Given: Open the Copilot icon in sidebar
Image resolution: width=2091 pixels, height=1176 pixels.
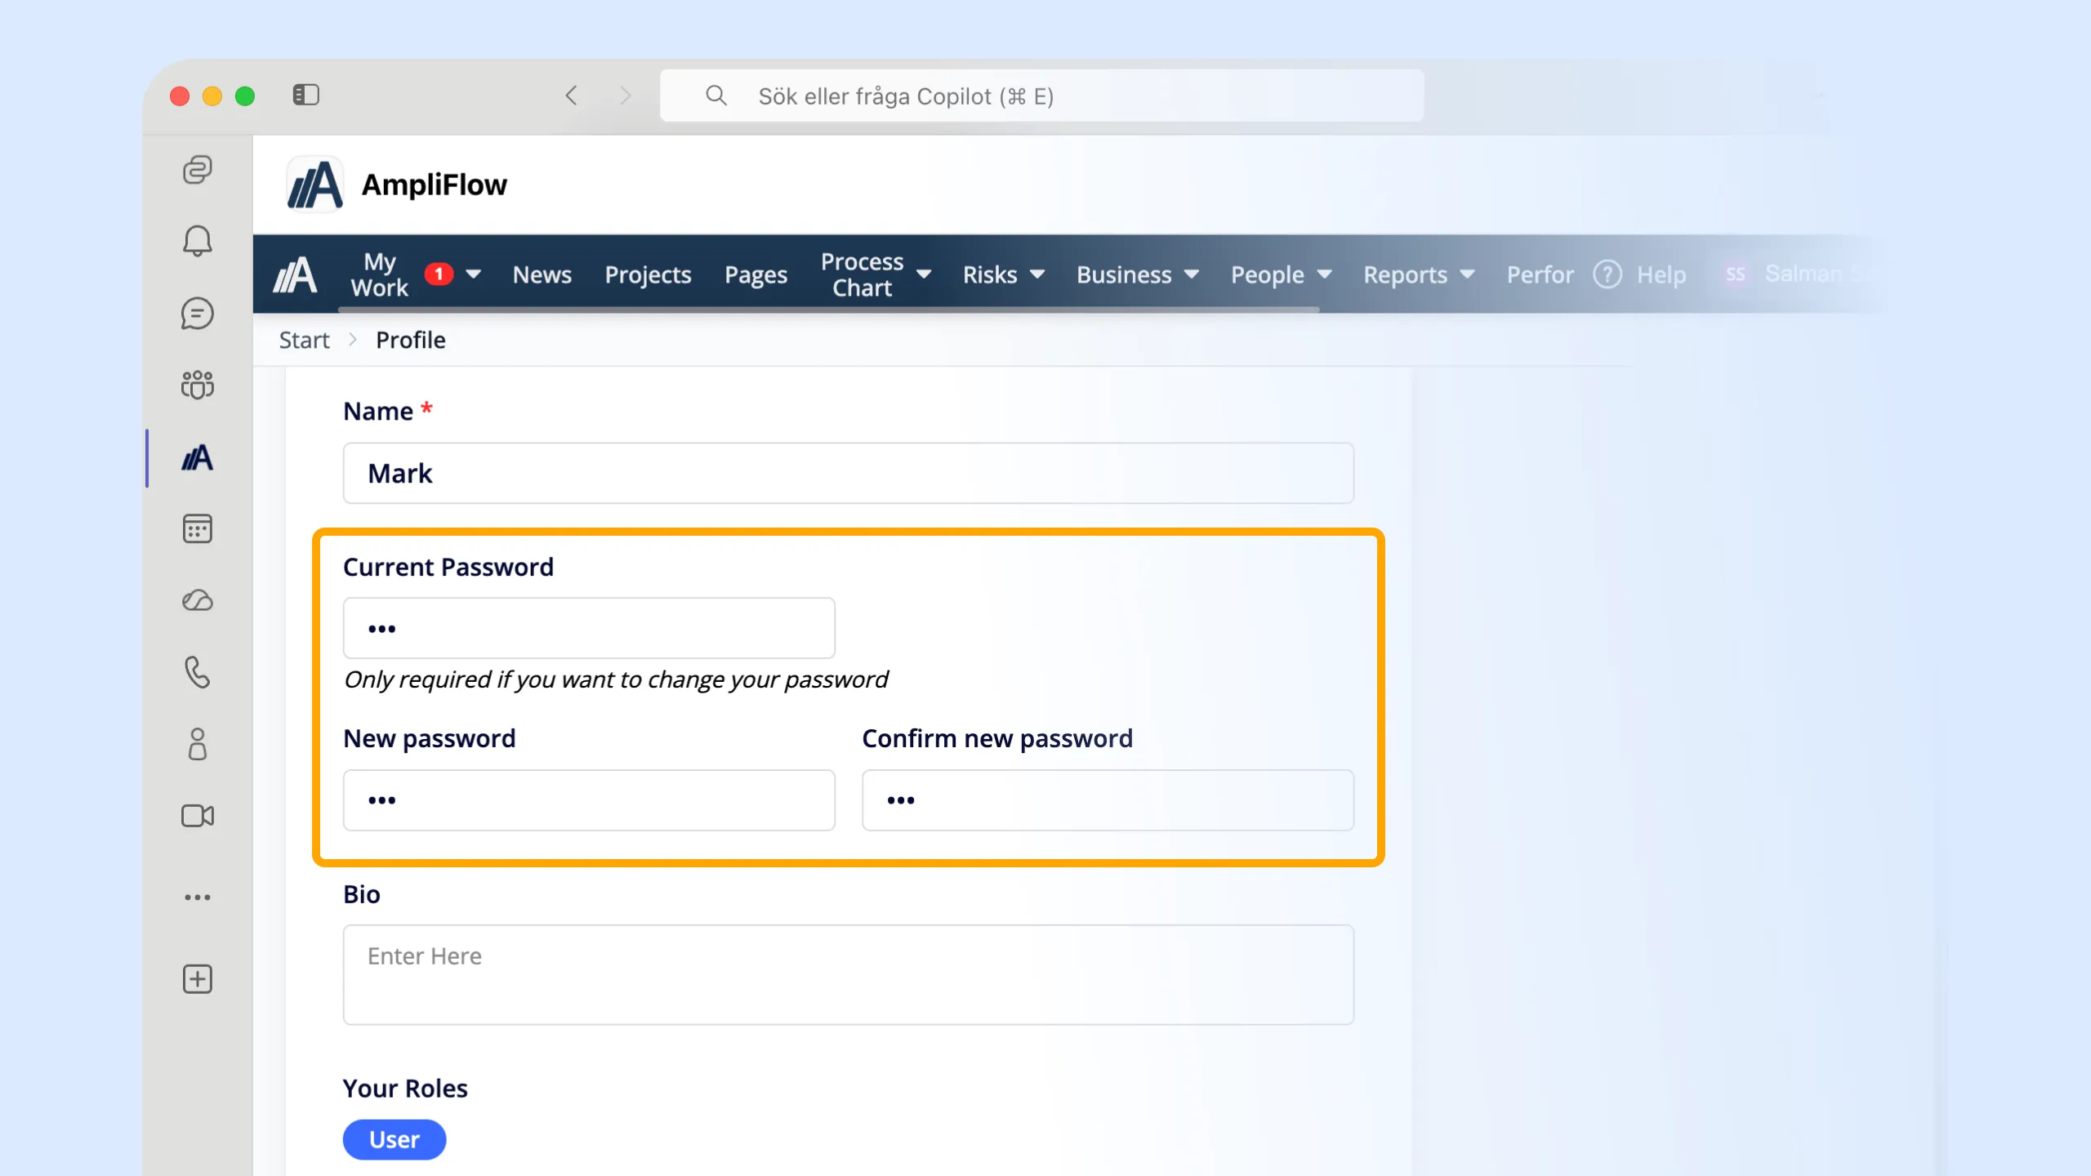Looking at the screenshot, I should click(x=197, y=170).
